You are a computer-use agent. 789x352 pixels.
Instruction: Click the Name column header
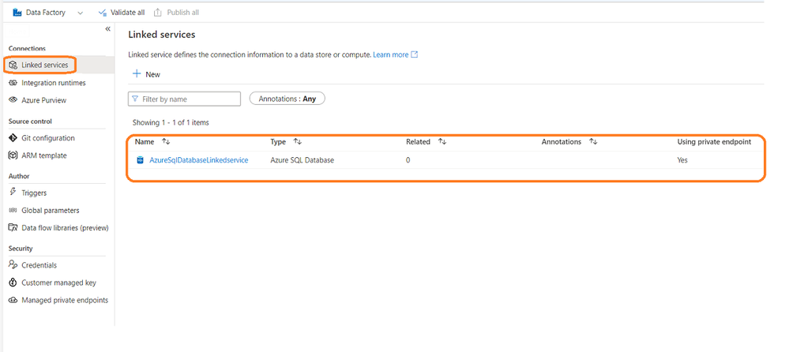click(x=145, y=142)
